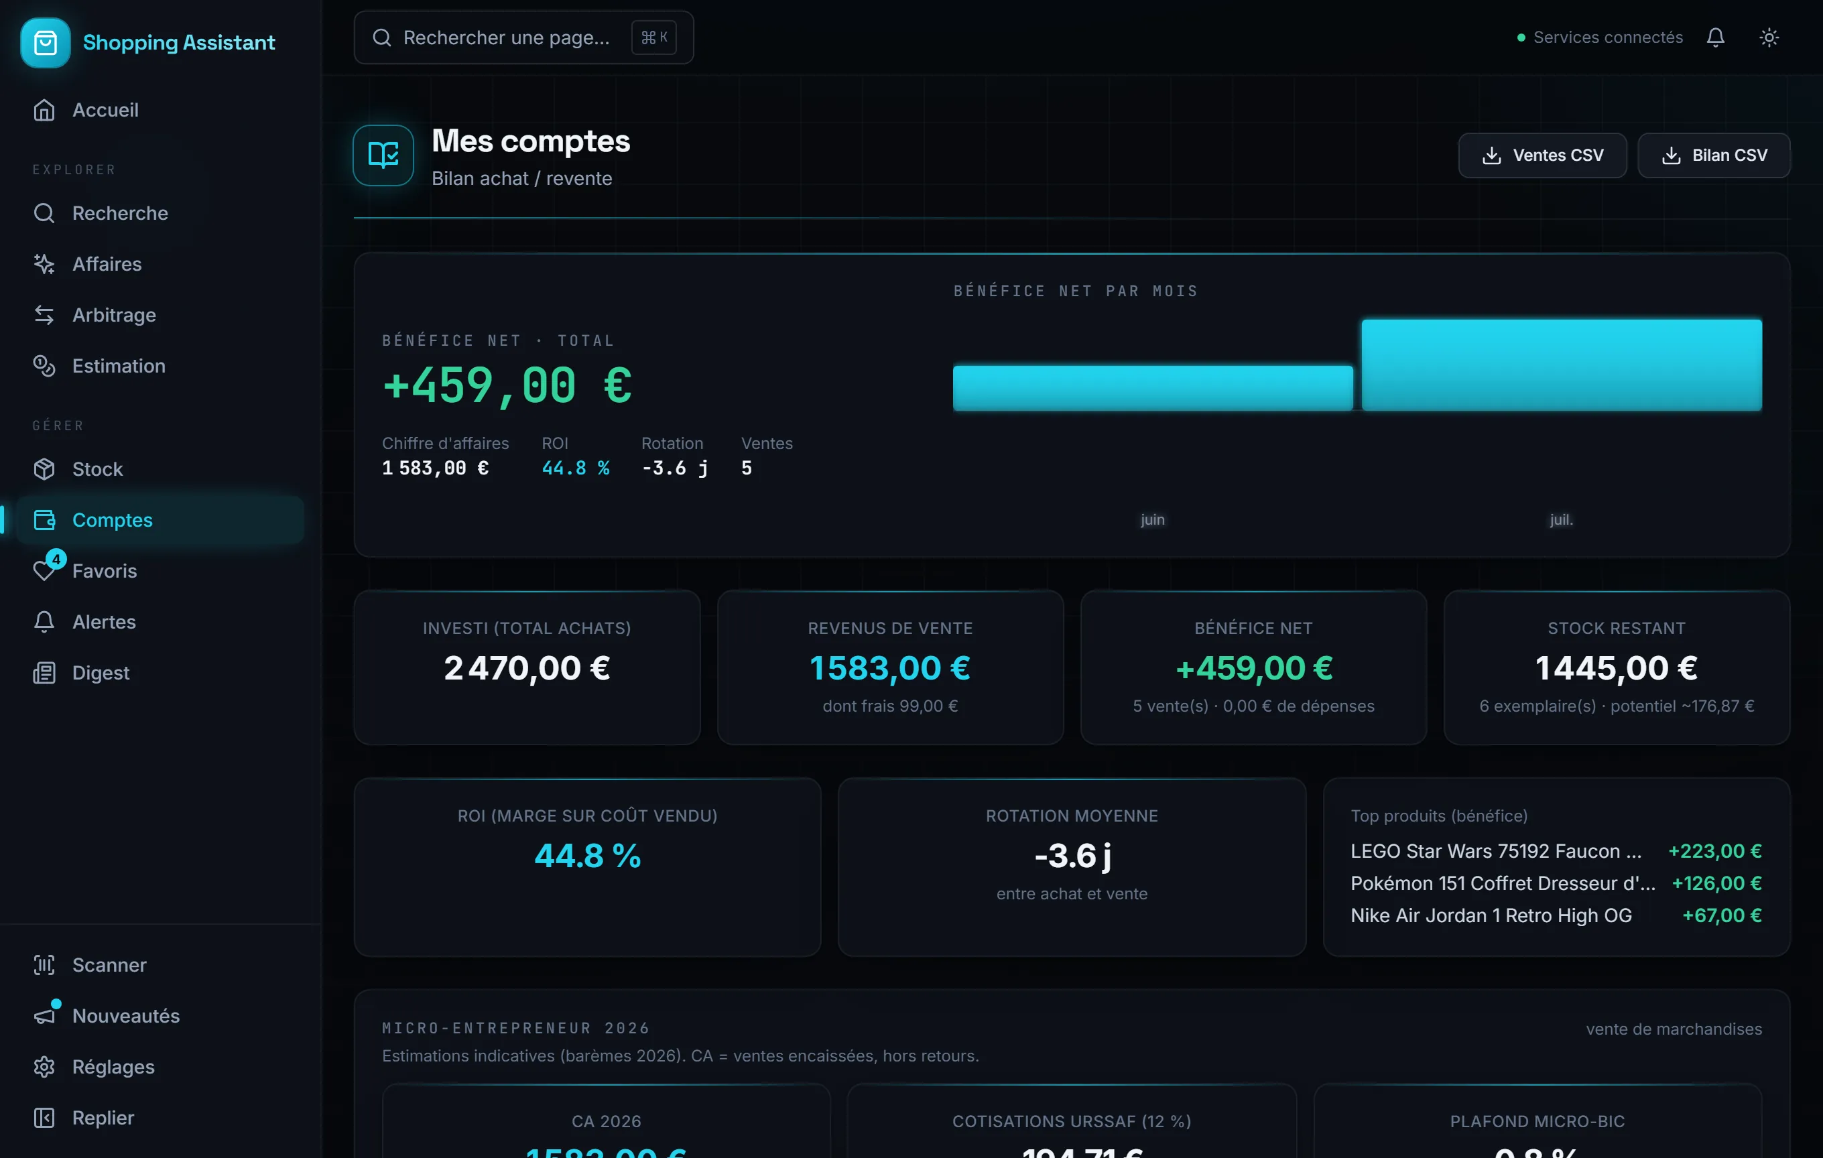Go to Favoris with heart icon
This screenshot has width=1823, height=1158.
(x=160, y=571)
